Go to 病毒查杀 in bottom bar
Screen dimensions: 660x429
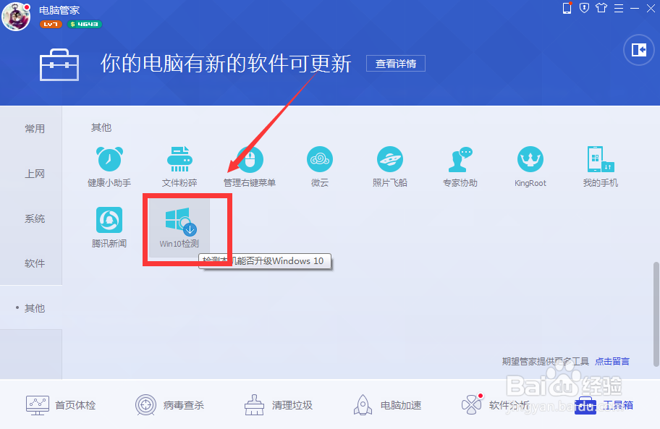click(169, 405)
